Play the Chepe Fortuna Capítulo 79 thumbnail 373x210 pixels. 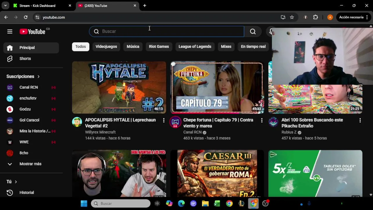(x=217, y=87)
